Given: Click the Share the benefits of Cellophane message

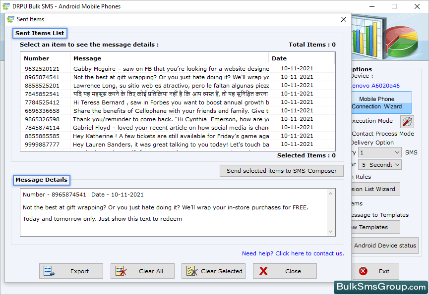Looking at the screenshot, I should (171, 111).
